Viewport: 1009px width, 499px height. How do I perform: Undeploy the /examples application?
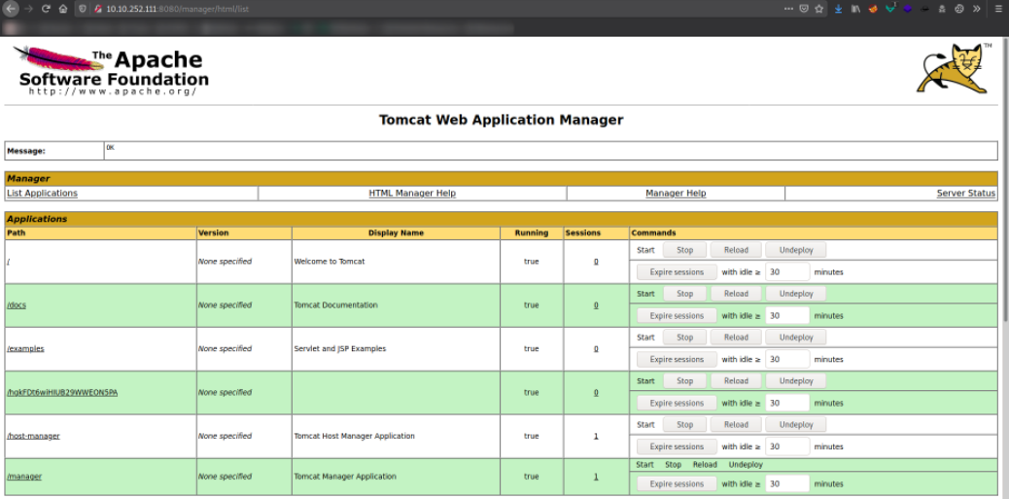796,338
